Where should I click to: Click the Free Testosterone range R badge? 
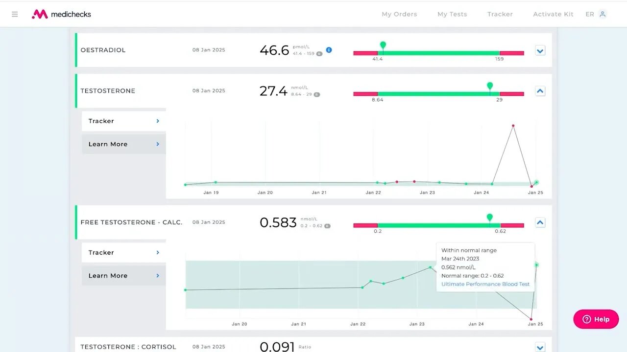coord(327,226)
